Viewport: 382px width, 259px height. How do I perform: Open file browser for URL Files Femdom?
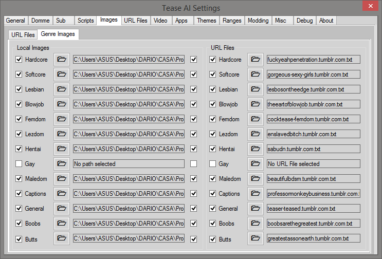point(256,119)
